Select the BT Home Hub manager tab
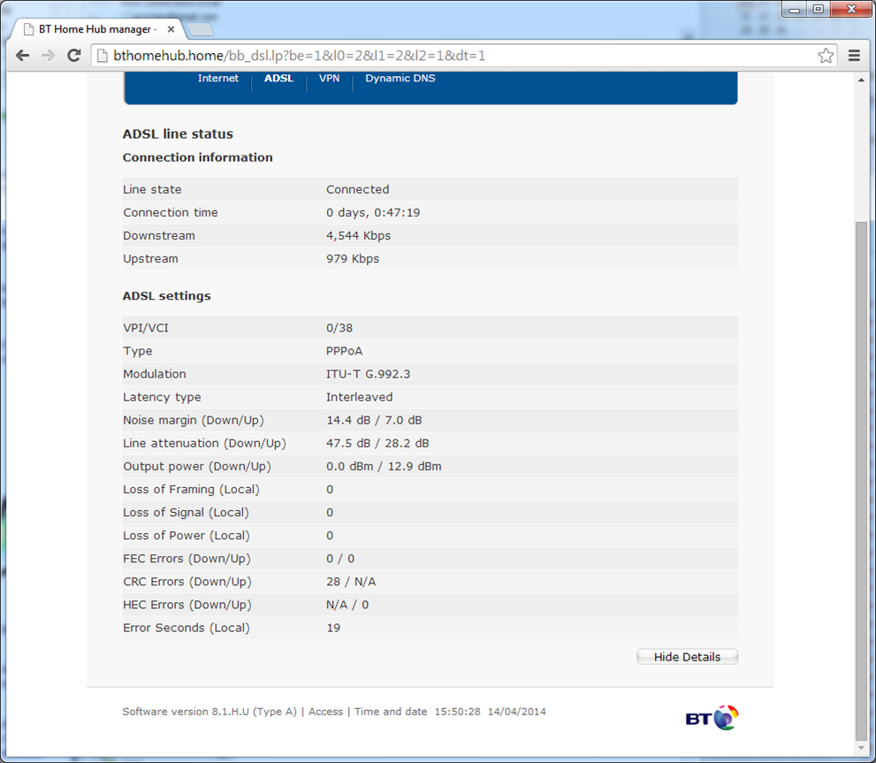 98,29
